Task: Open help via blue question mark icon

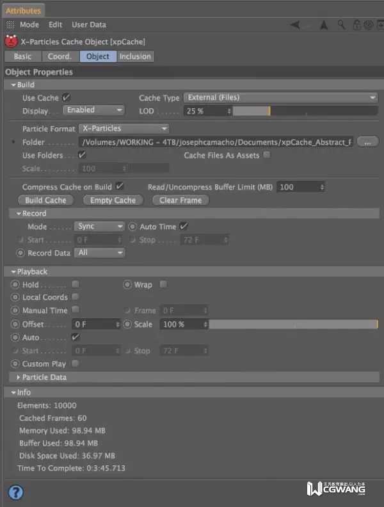Action: click(16, 492)
